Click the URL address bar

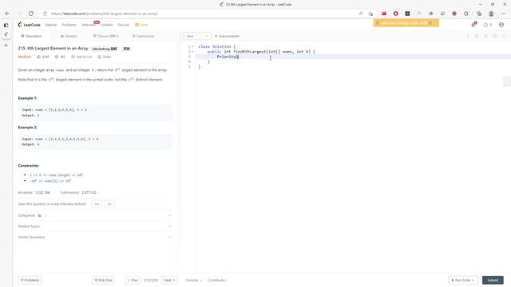(x=202, y=14)
